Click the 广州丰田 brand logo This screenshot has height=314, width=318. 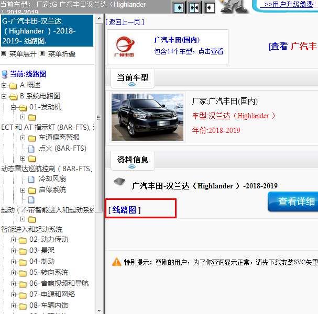pyautogui.click(x=125, y=47)
